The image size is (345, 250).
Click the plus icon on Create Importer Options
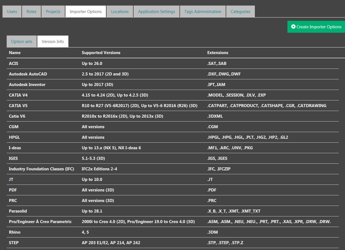point(293,27)
